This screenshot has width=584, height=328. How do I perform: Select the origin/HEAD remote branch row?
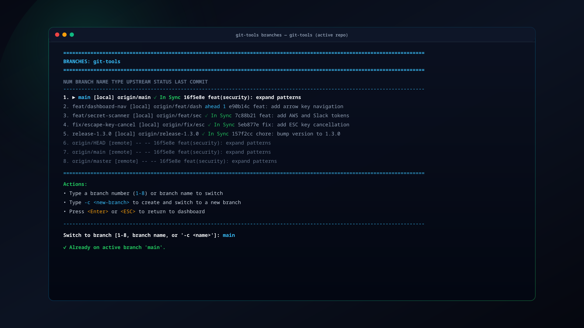(167, 143)
